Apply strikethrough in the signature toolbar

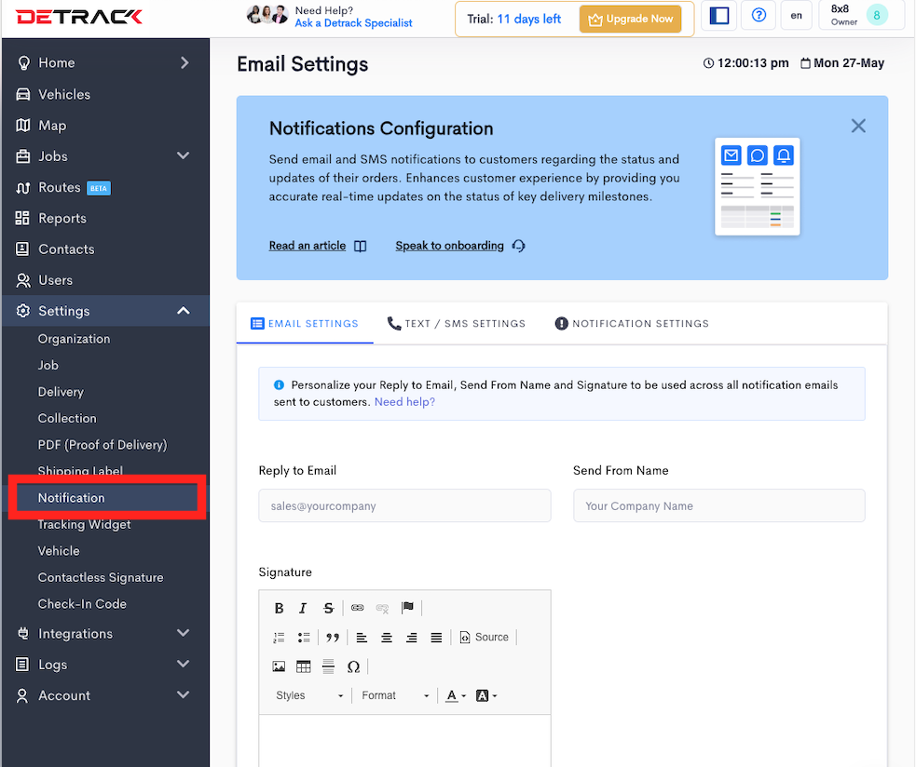[328, 608]
